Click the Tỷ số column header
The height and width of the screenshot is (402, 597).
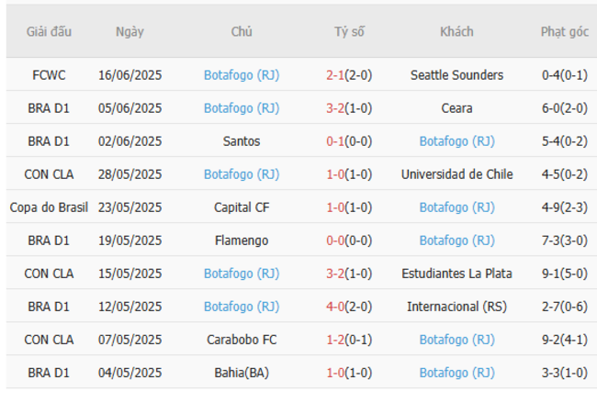click(348, 31)
